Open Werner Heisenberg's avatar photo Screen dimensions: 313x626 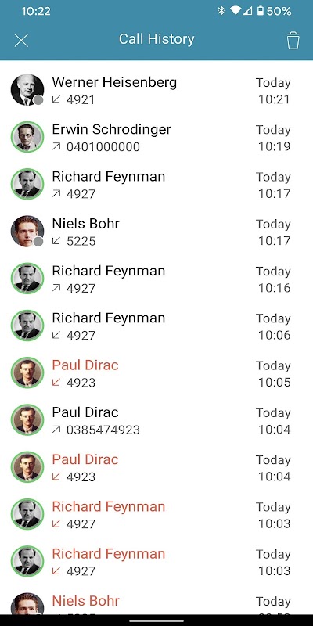coord(27,90)
